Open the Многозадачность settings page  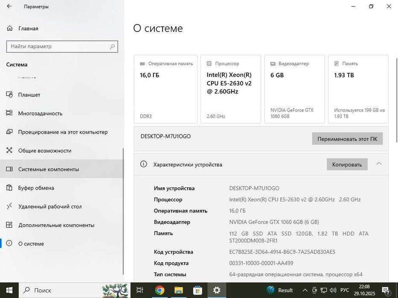point(62,113)
